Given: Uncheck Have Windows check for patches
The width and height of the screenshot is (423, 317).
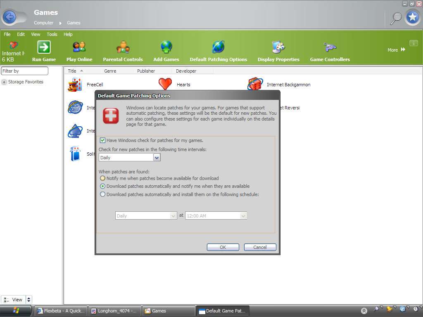Looking at the screenshot, I should tap(102, 140).
